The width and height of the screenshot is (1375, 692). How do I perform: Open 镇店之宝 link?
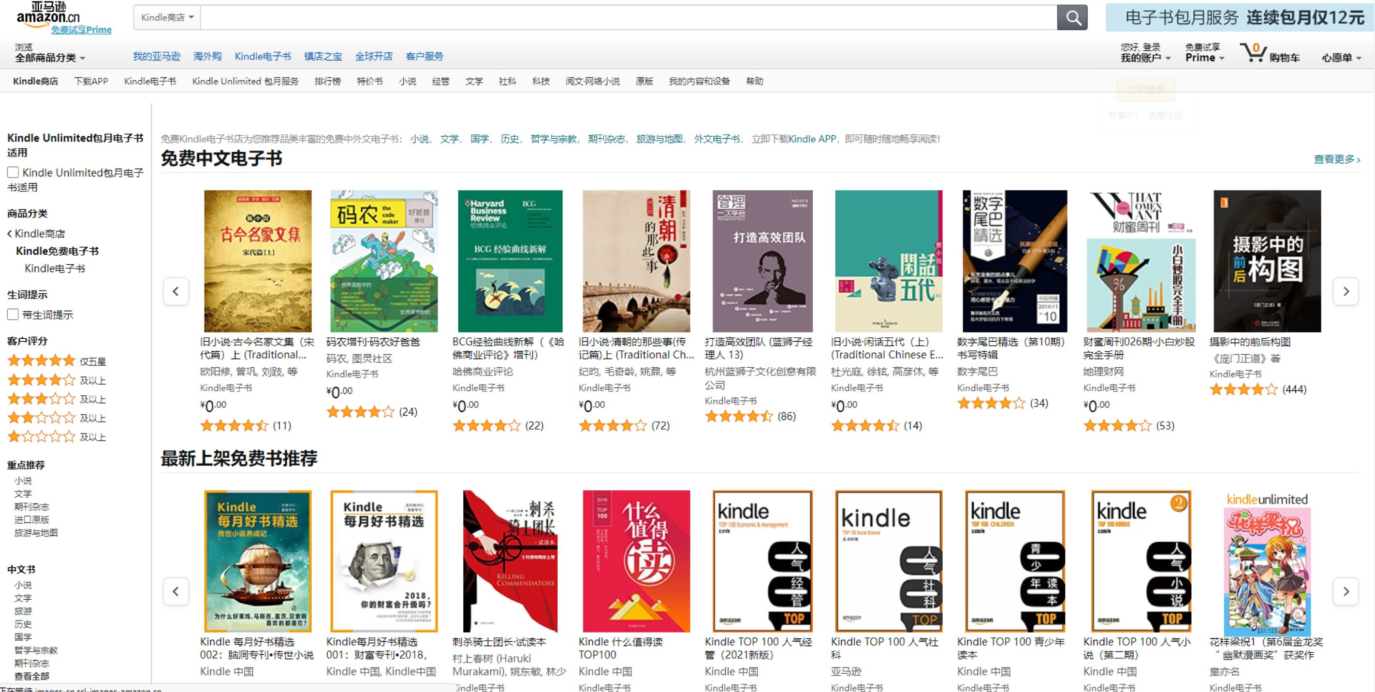(x=323, y=56)
